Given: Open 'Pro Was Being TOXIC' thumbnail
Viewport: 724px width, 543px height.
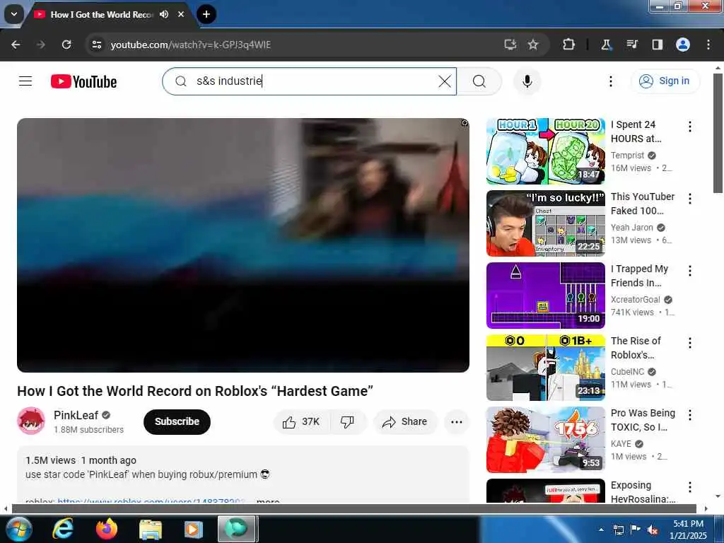Looking at the screenshot, I should click(546, 440).
